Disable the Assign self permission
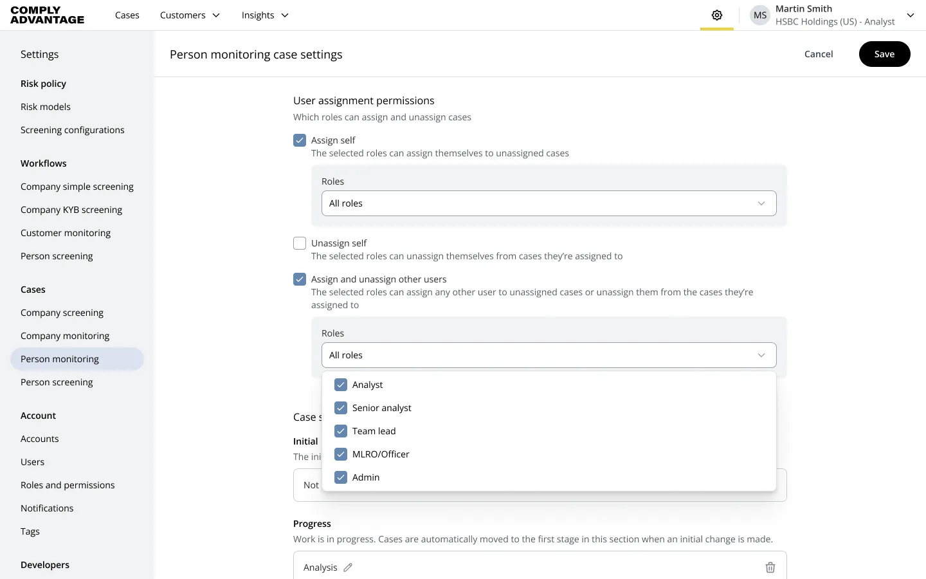 click(x=300, y=140)
